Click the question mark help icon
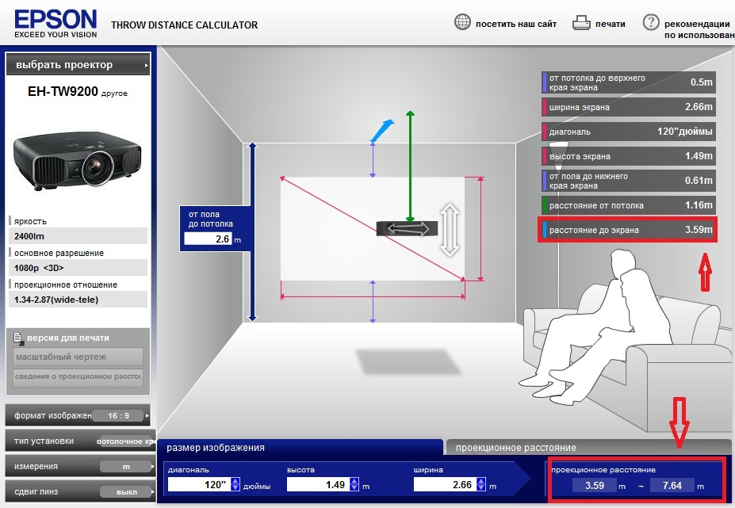This screenshot has width=735, height=508. click(x=651, y=22)
